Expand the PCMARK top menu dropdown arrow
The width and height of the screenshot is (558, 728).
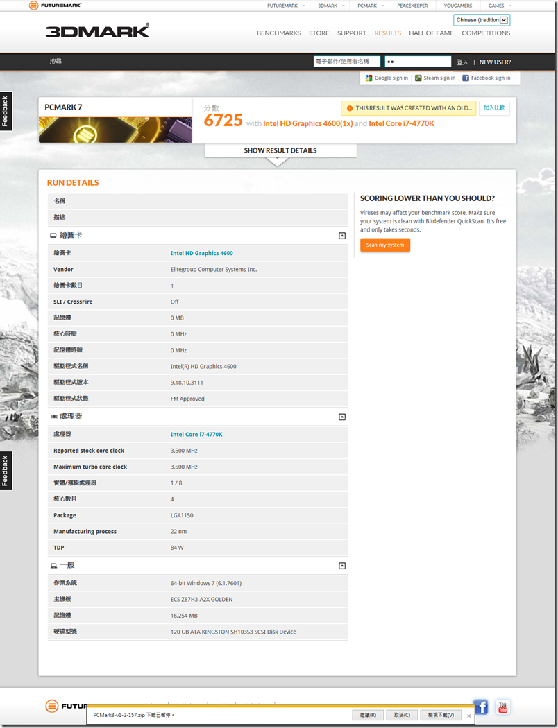coord(383,6)
